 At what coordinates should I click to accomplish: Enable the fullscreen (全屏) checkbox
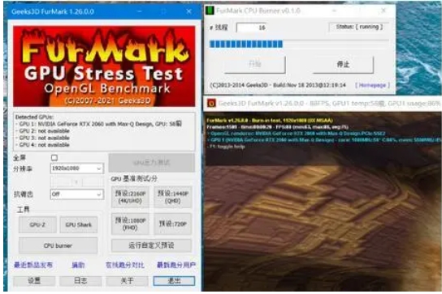click(x=54, y=158)
